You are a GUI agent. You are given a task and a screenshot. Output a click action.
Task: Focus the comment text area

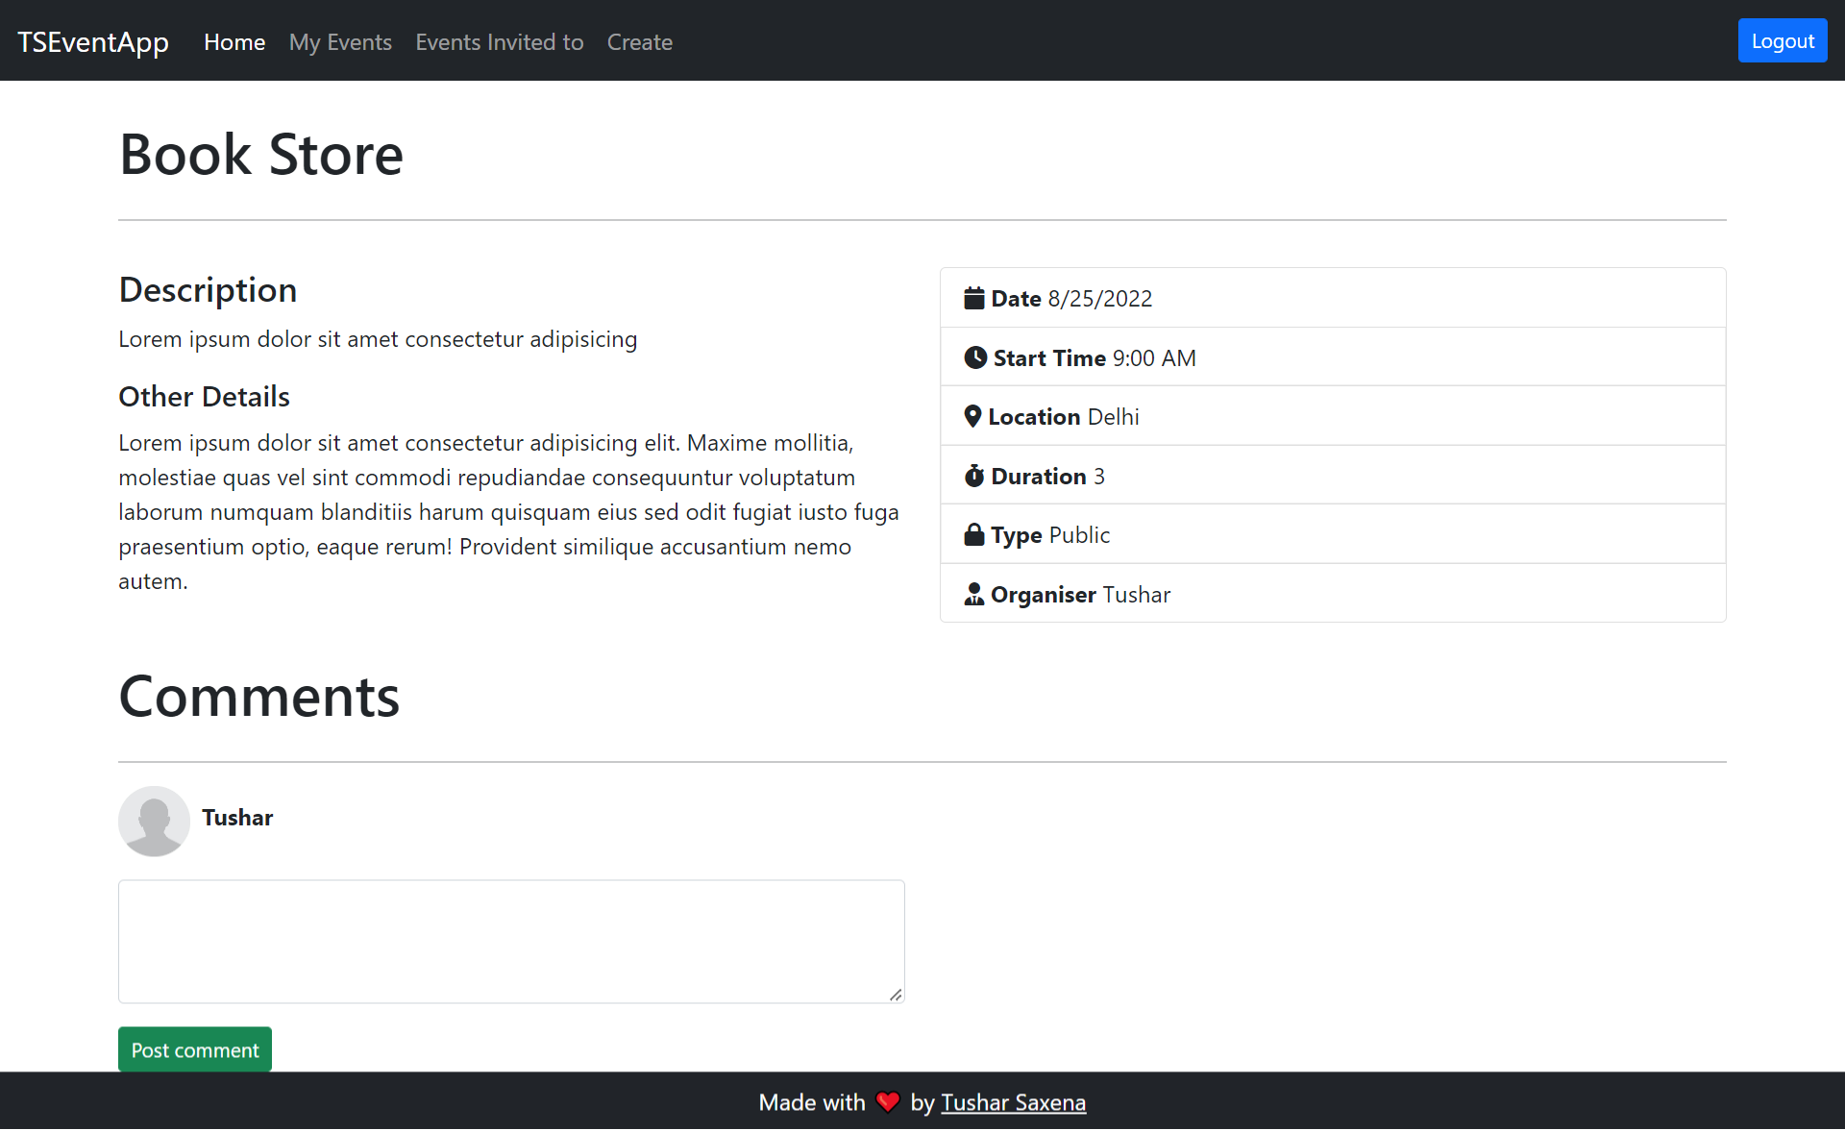click(x=511, y=941)
